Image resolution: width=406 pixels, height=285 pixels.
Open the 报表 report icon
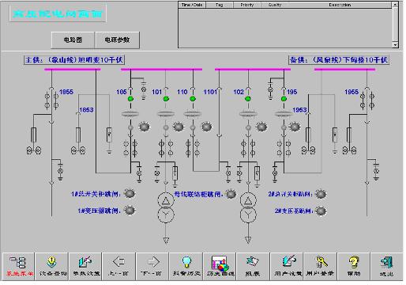[253, 265]
